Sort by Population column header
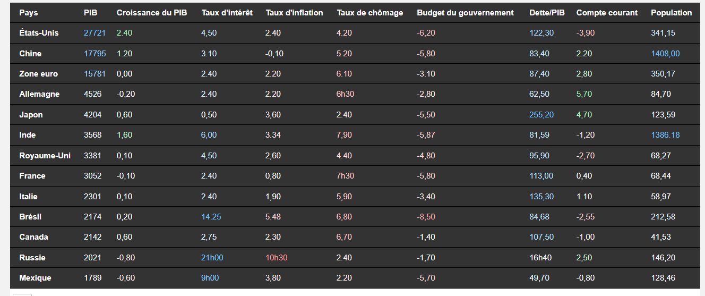The width and height of the screenshot is (705, 296). click(672, 13)
